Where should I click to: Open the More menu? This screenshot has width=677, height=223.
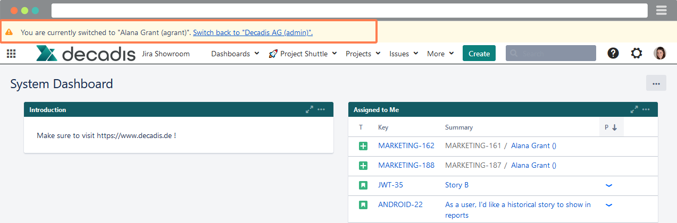click(x=440, y=54)
